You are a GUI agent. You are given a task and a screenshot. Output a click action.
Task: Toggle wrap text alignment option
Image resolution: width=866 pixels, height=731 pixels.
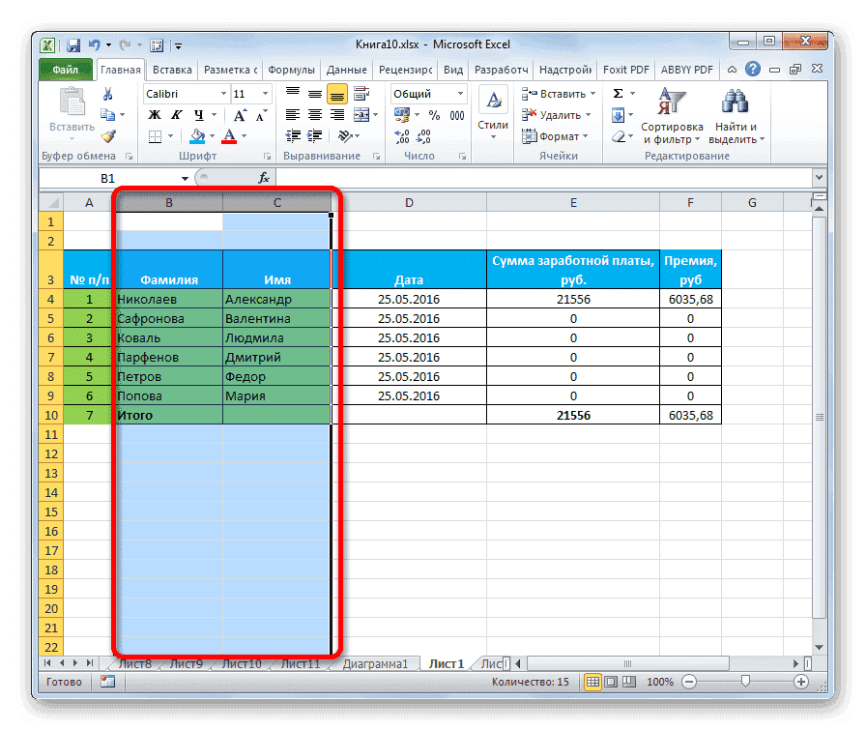(x=361, y=95)
